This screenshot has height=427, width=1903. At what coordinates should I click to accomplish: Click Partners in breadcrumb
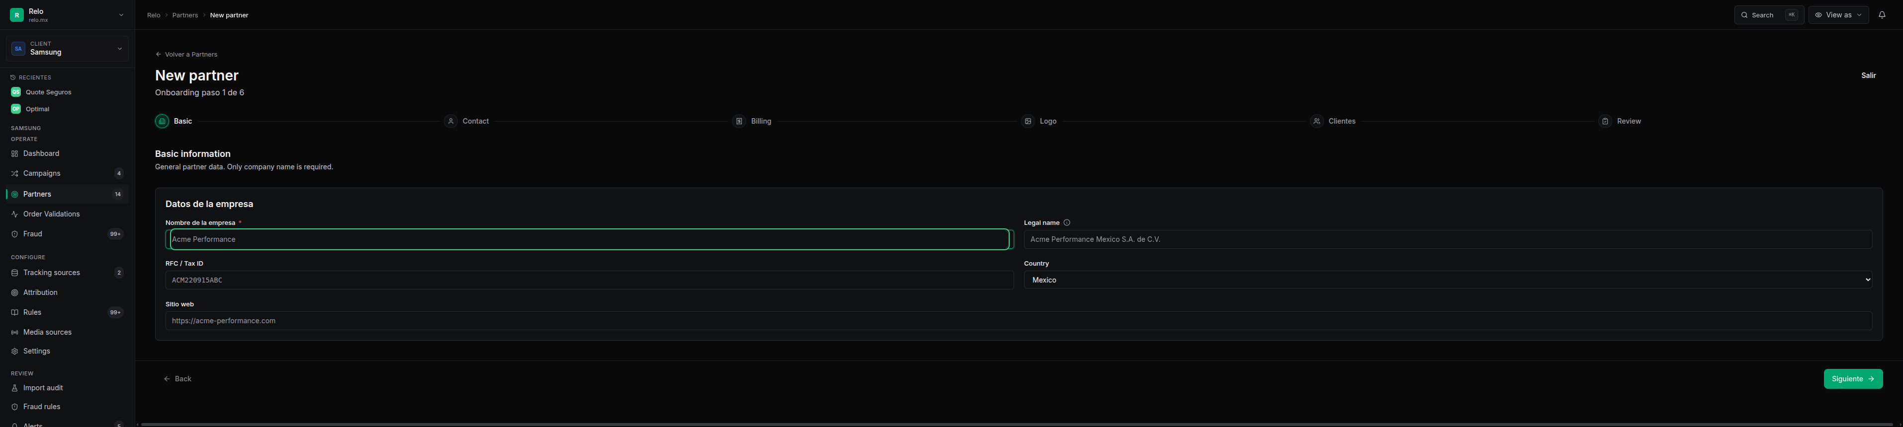[185, 15]
